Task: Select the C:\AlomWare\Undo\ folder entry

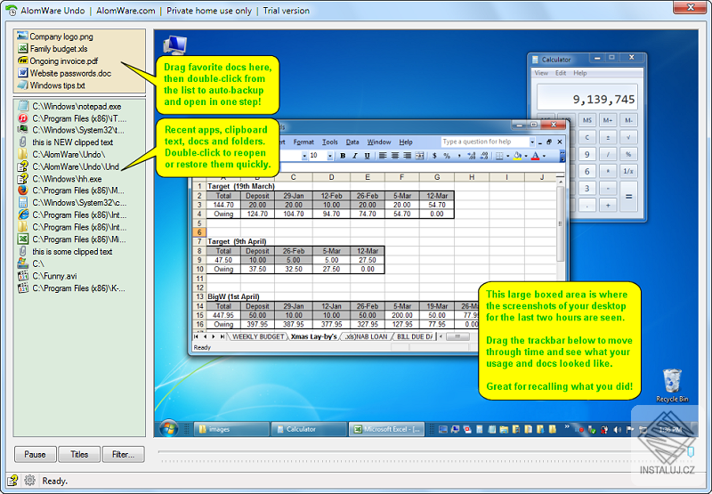Action: point(61,154)
